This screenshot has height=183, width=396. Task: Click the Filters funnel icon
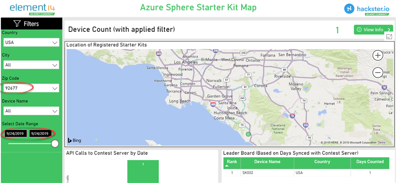pos(17,24)
